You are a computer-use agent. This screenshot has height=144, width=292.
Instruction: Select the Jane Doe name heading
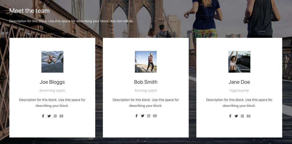point(239,82)
